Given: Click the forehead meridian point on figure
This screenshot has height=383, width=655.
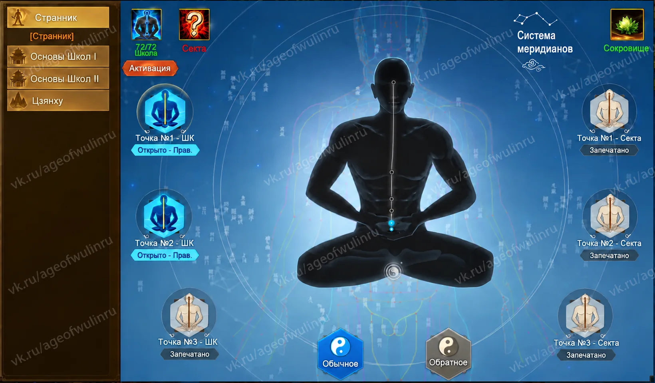Looking at the screenshot, I should [x=393, y=82].
